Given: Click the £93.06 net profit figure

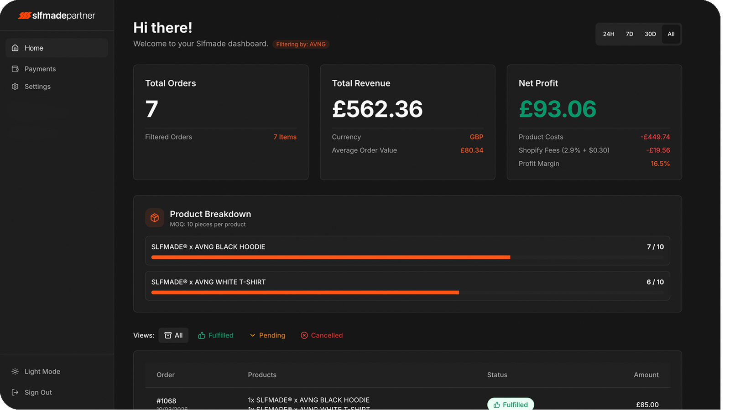Looking at the screenshot, I should point(558,109).
